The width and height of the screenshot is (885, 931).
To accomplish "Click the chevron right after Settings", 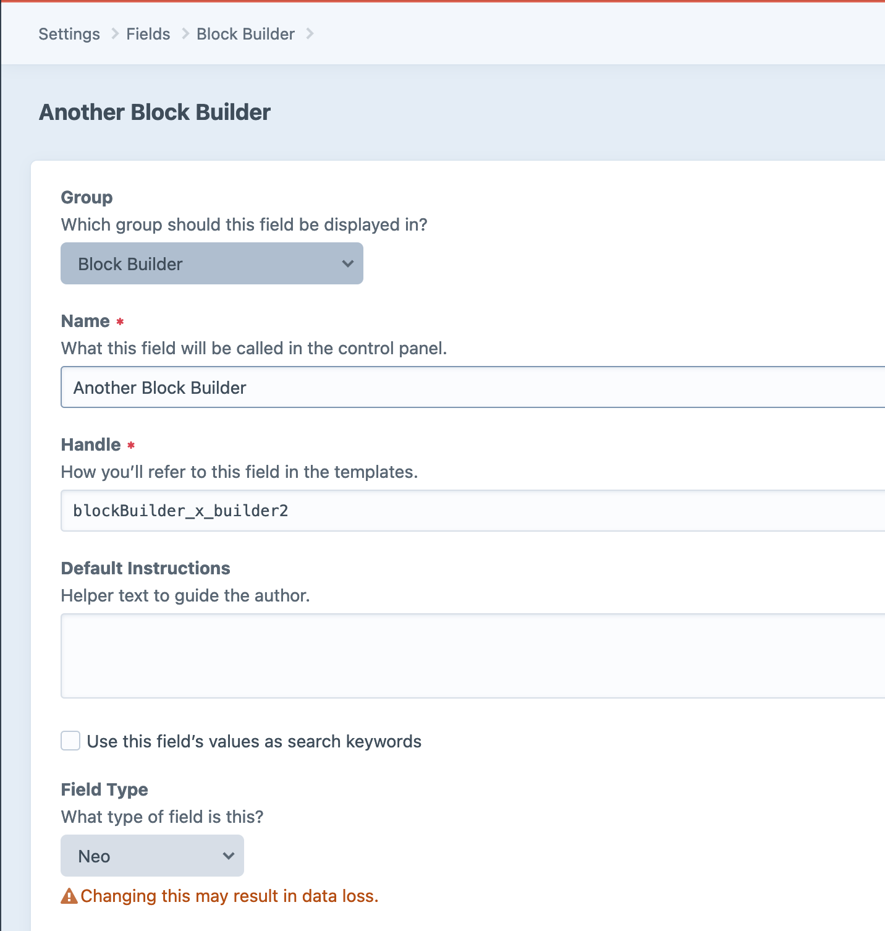I will (x=114, y=34).
